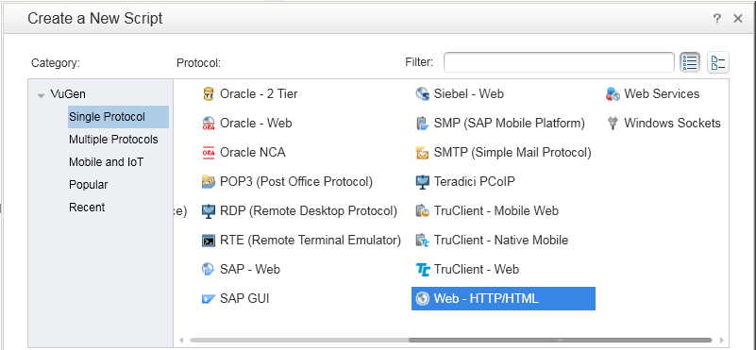Select 'TruClient - Native Mobile' label
The height and width of the screenshot is (350, 756).
(501, 240)
